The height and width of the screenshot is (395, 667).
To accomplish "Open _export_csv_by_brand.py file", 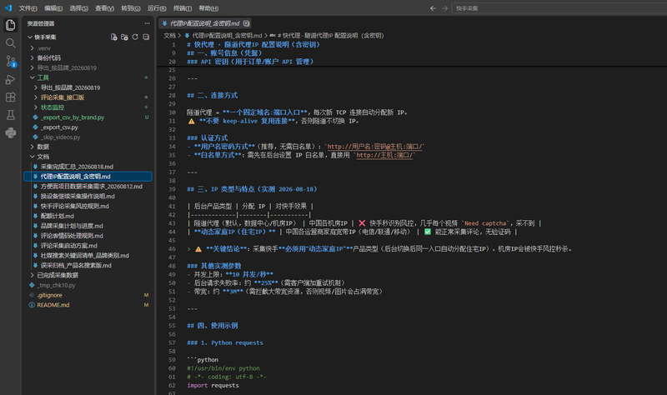I will pos(88,117).
